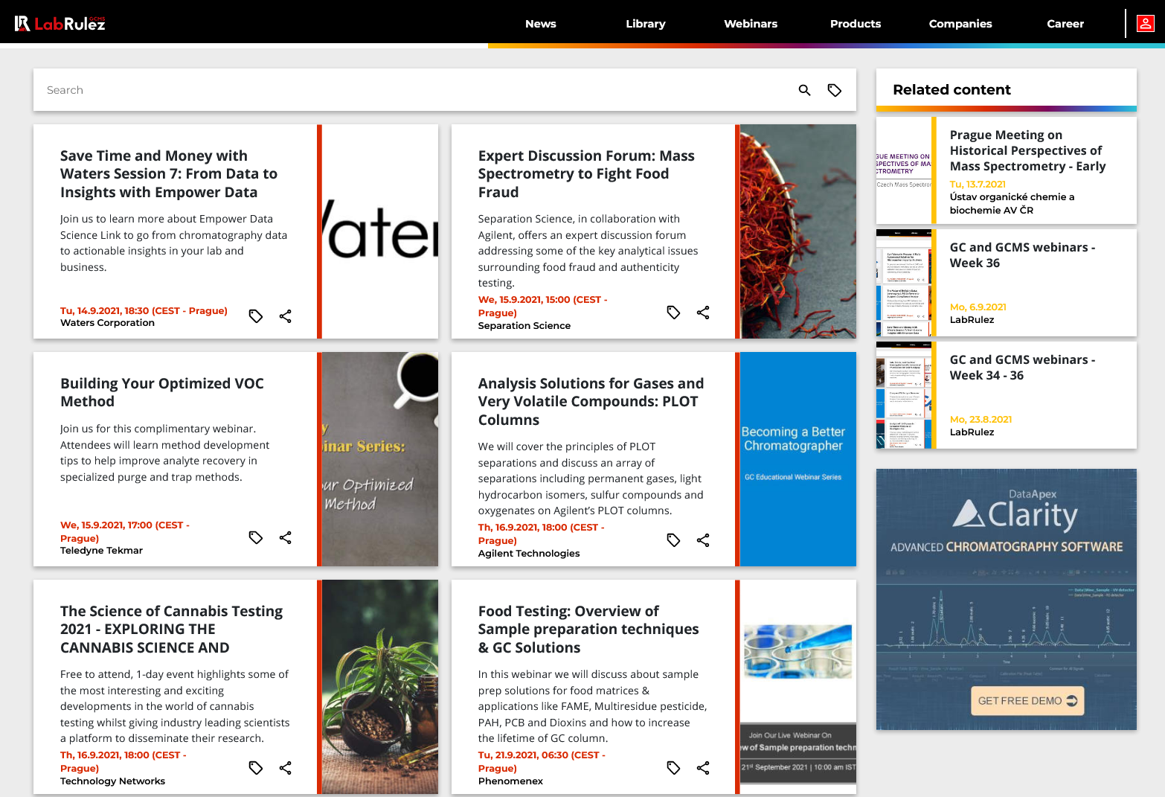Click Separation Science company name
Image resolution: width=1165 pixels, height=797 pixels.
click(524, 326)
